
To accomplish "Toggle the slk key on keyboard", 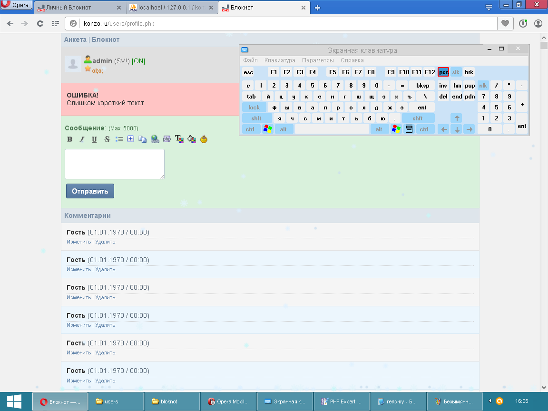I will point(456,72).
